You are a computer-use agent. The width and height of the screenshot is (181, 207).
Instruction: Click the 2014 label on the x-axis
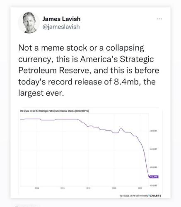(x=37, y=188)
